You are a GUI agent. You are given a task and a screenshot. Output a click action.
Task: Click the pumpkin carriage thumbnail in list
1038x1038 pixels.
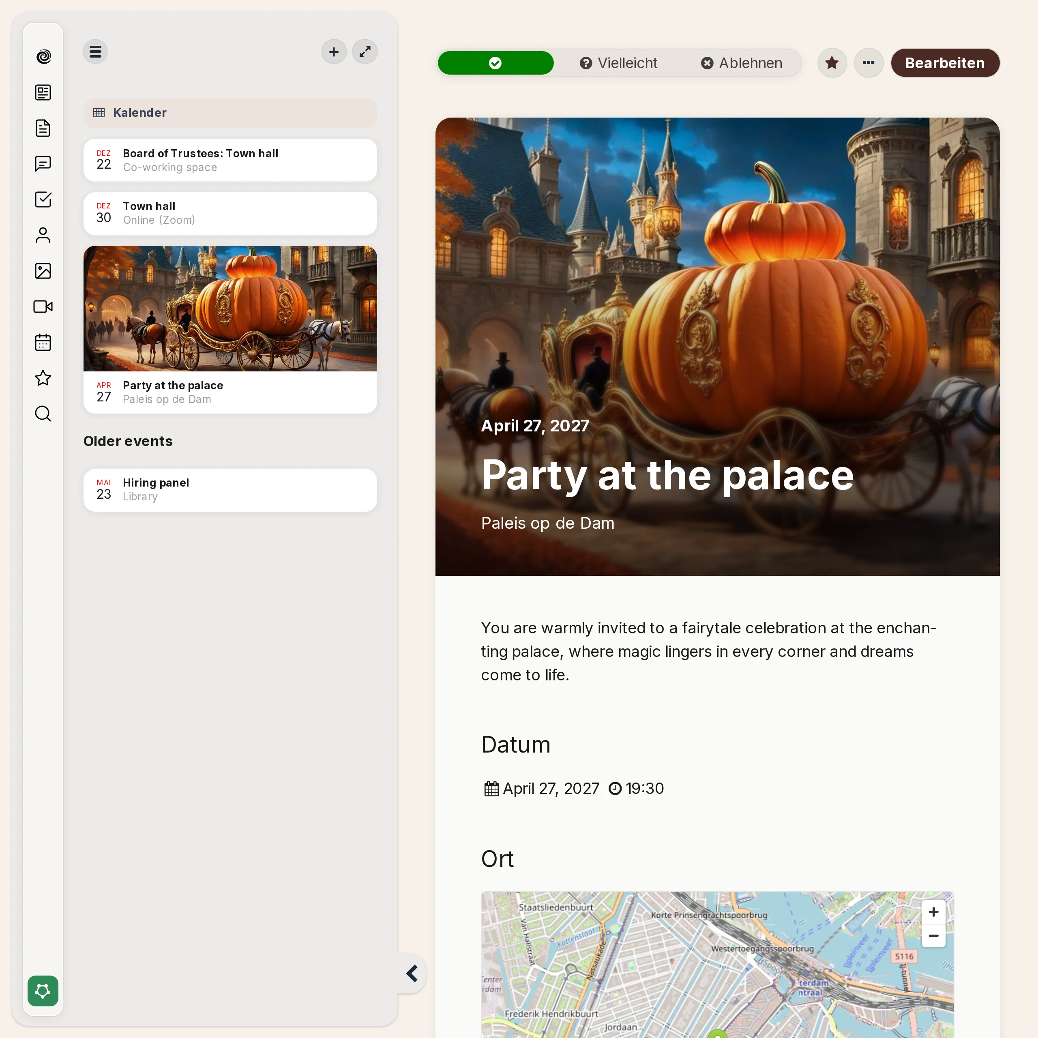(230, 309)
